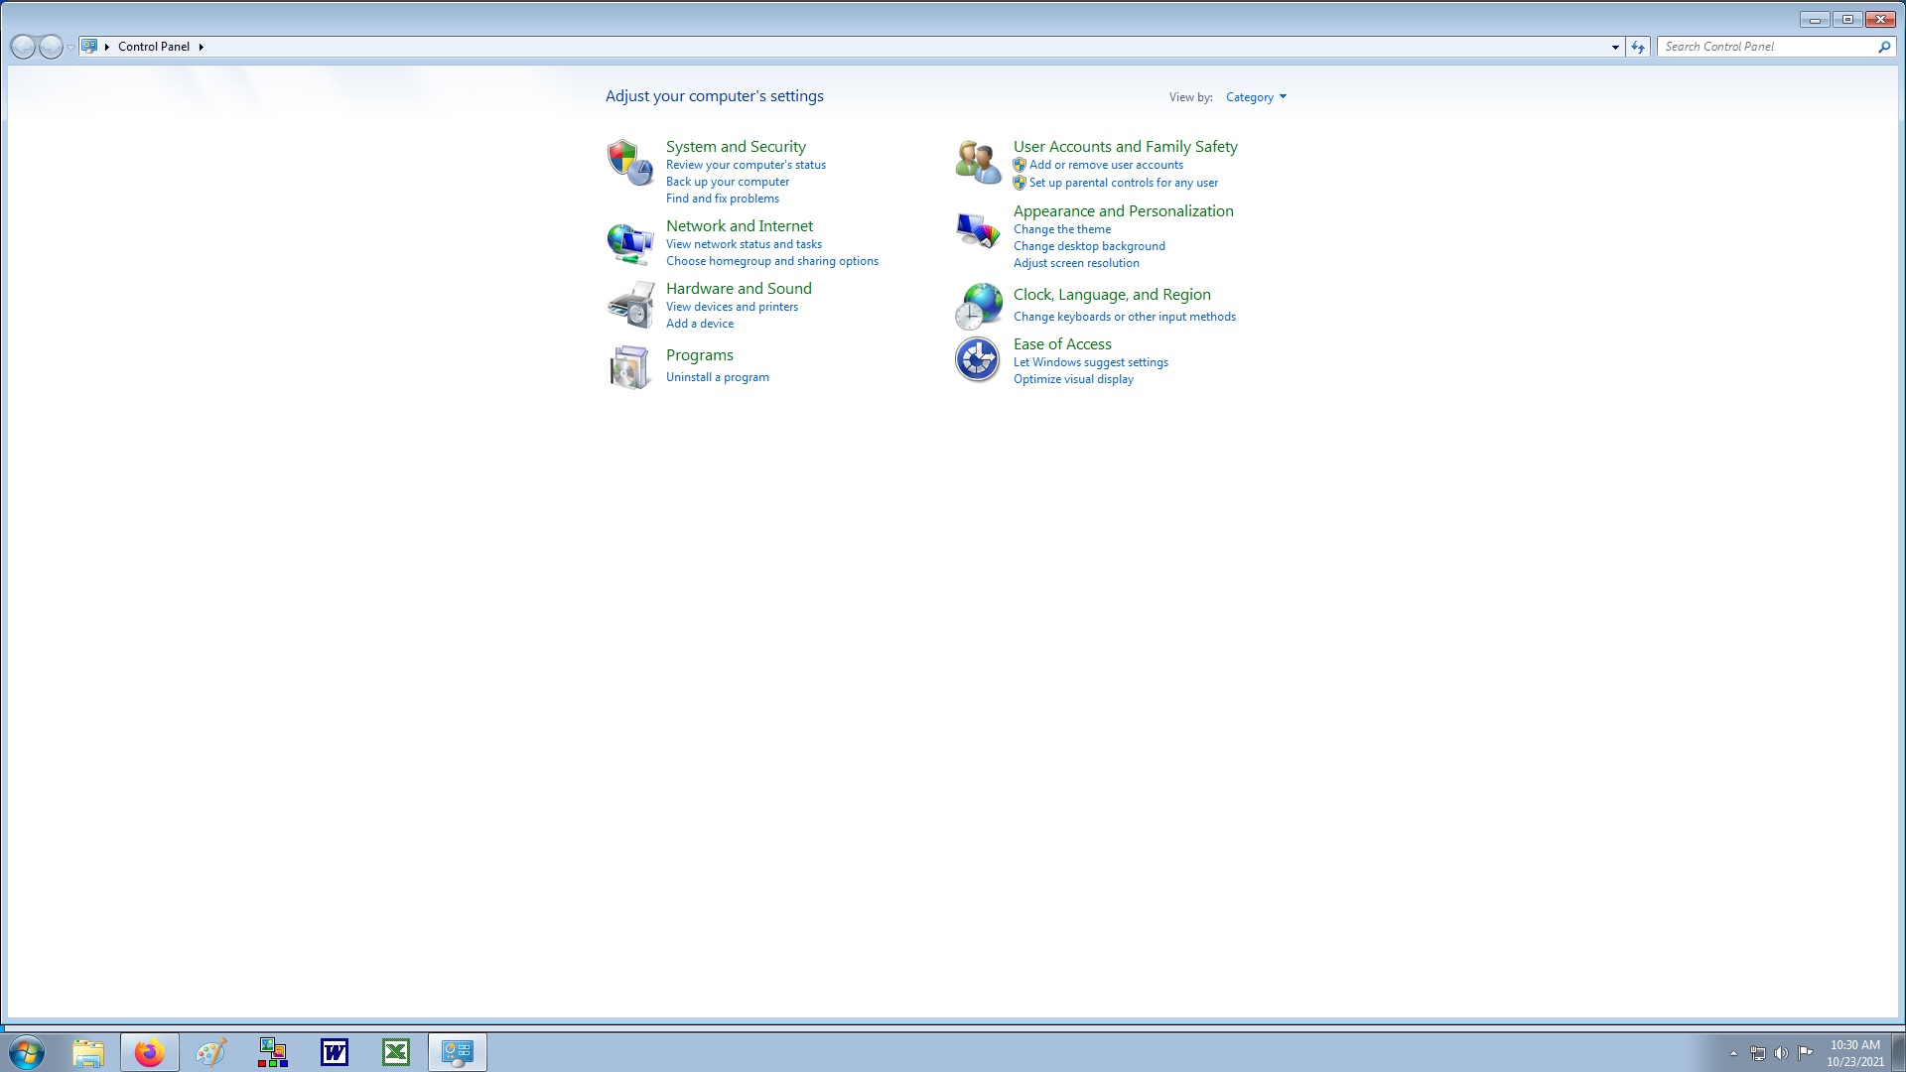Select the Control Panel taskbar button
Image resolution: width=1906 pixels, height=1072 pixels.
pos(458,1052)
